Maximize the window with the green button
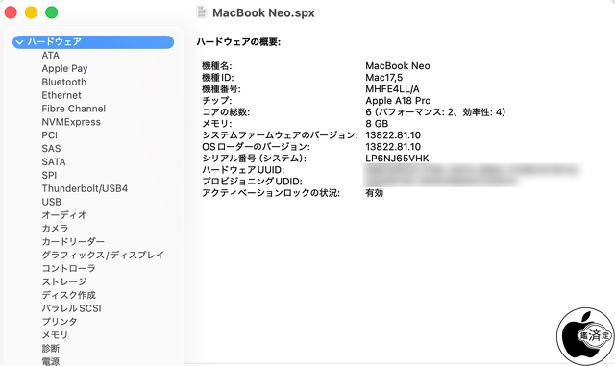 pos(51,12)
